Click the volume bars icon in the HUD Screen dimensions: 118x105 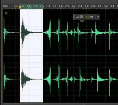point(77,17)
